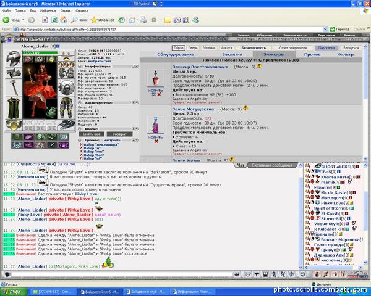The height and width of the screenshot is (296, 371).
Task: Open the Фильтр tab
Action: 346,54
